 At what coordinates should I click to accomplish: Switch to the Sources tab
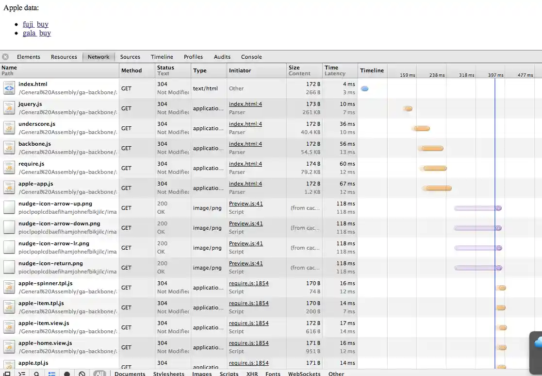pyautogui.click(x=130, y=57)
